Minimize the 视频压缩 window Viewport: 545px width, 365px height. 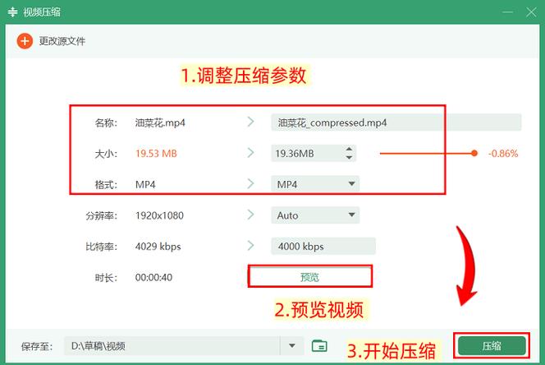(x=507, y=12)
